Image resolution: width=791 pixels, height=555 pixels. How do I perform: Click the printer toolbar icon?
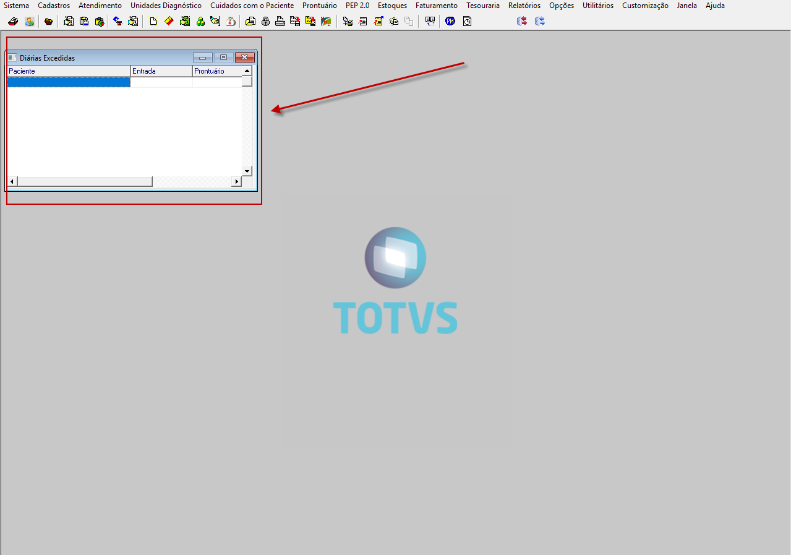[280, 21]
